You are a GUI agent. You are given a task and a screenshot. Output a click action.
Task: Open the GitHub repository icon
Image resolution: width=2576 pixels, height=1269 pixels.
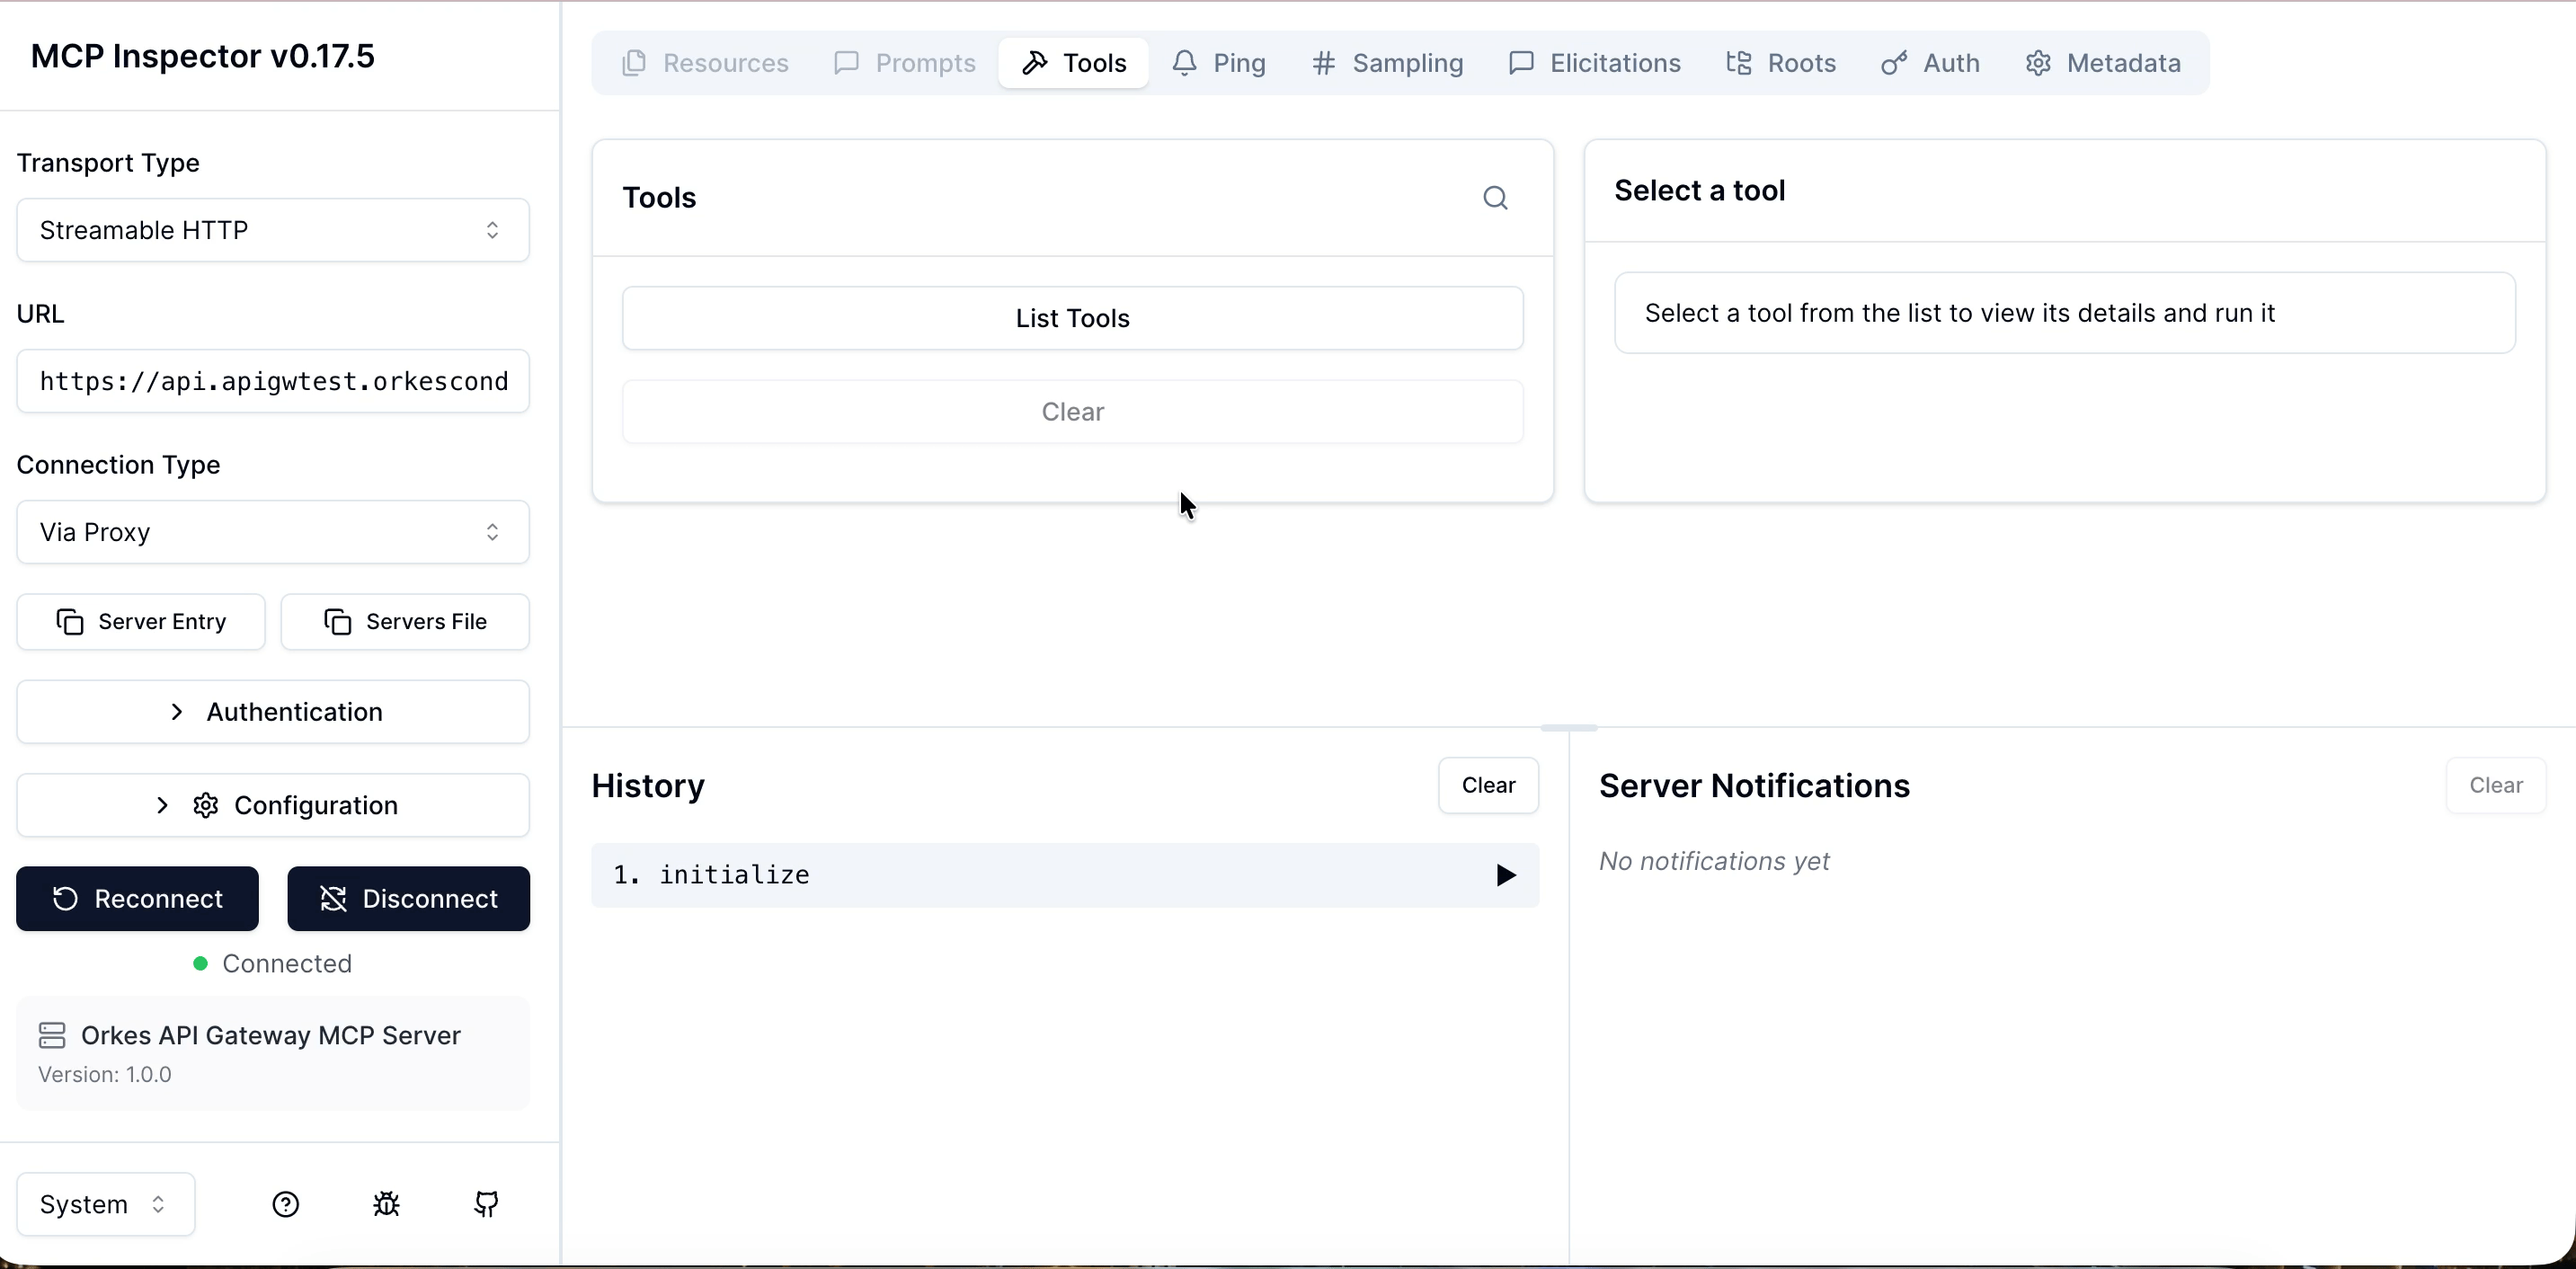point(486,1204)
